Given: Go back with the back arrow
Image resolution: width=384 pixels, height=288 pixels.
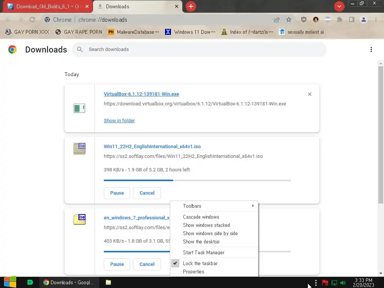Looking at the screenshot, I should point(8,19).
